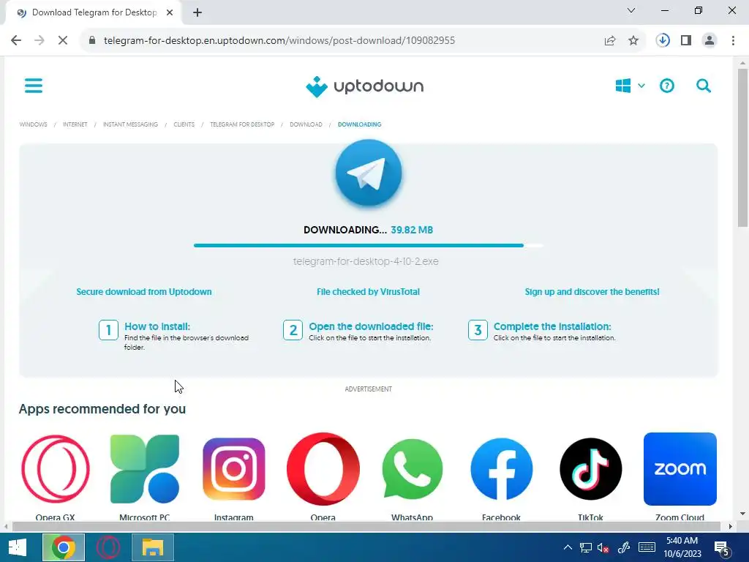Open Chrome downloads indicator
Image resolution: width=749 pixels, height=562 pixels.
click(x=663, y=41)
